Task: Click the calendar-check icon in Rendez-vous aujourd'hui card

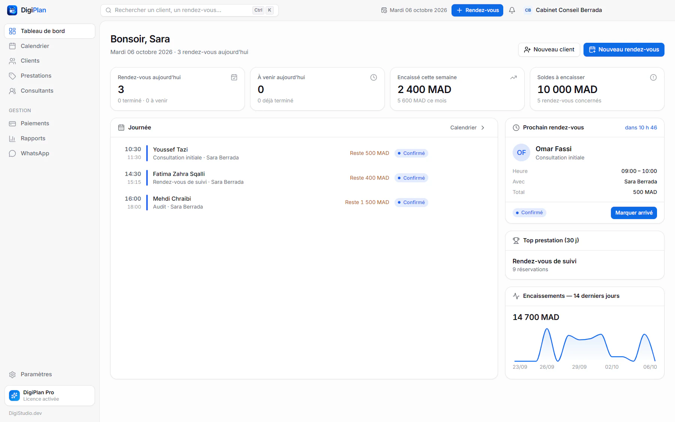Action: 234,77
